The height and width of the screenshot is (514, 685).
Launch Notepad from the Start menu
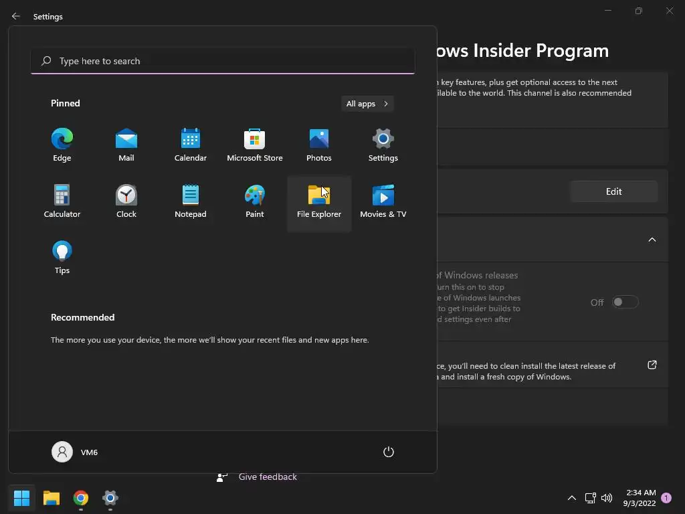coord(191,201)
